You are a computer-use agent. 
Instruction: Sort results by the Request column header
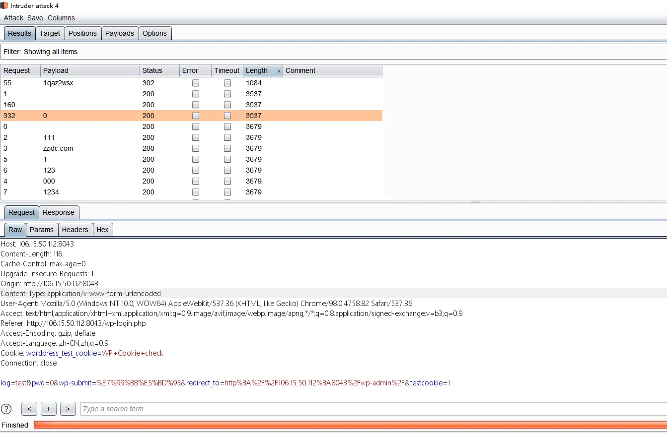[x=21, y=70]
